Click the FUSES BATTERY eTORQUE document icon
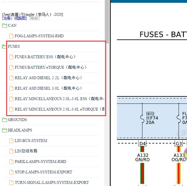Screen dimensions: 187x186 pyautogui.click(x=11, y=67)
